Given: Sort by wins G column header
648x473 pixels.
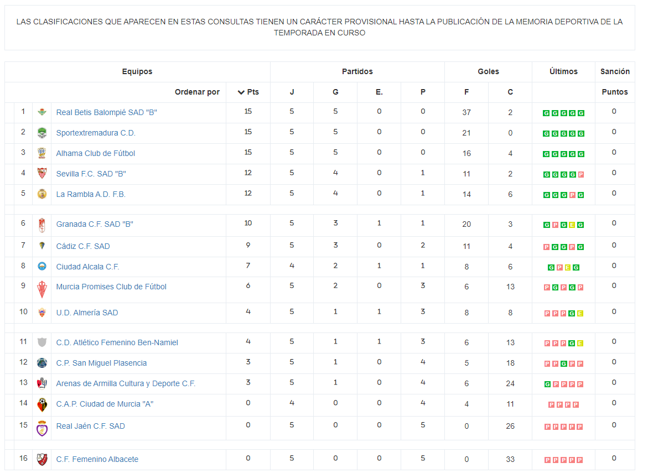Looking at the screenshot, I should [335, 92].
